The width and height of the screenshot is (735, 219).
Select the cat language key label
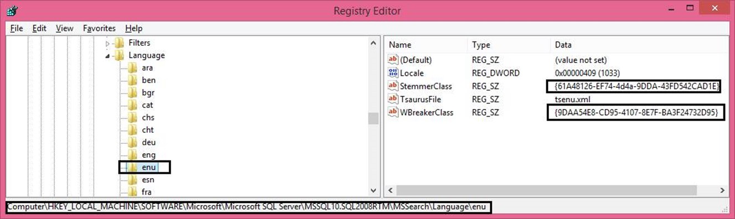click(x=147, y=105)
